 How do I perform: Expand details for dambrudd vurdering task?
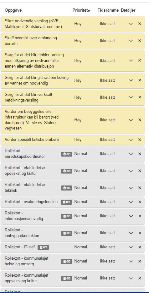(x=131, y=120)
